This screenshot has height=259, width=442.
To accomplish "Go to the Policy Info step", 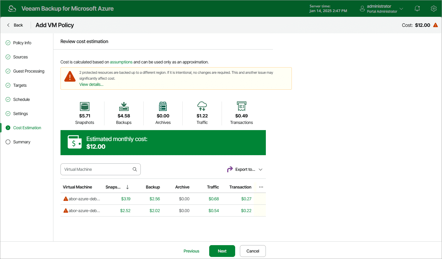I will pyautogui.click(x=22, y=43).
